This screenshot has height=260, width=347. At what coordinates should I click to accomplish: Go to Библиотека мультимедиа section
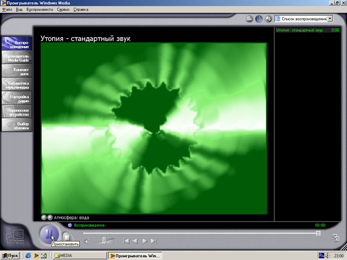tap(17, 84)
